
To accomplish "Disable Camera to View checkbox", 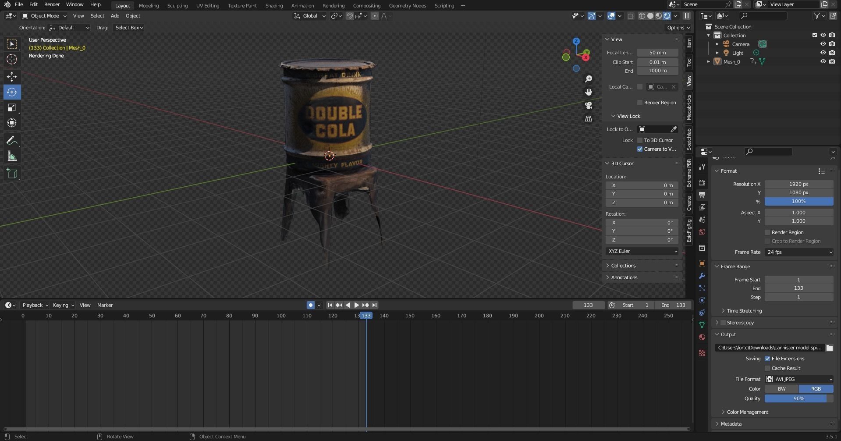I will 640,149.
